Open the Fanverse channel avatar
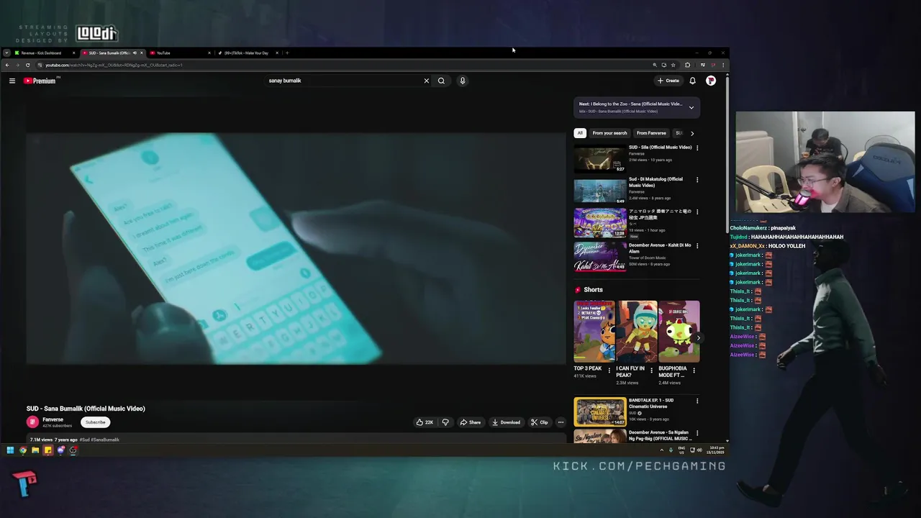921x518 pixels. (32, 422)
